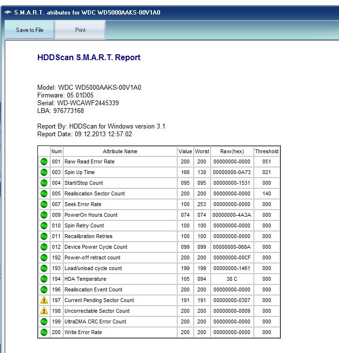Click the Uncorrectable Sector Count attribute name

pyautogui.click(x=97, y=311)
